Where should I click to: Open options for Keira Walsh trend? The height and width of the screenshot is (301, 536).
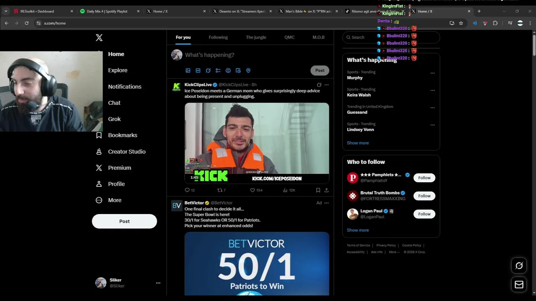pos(433,90)
